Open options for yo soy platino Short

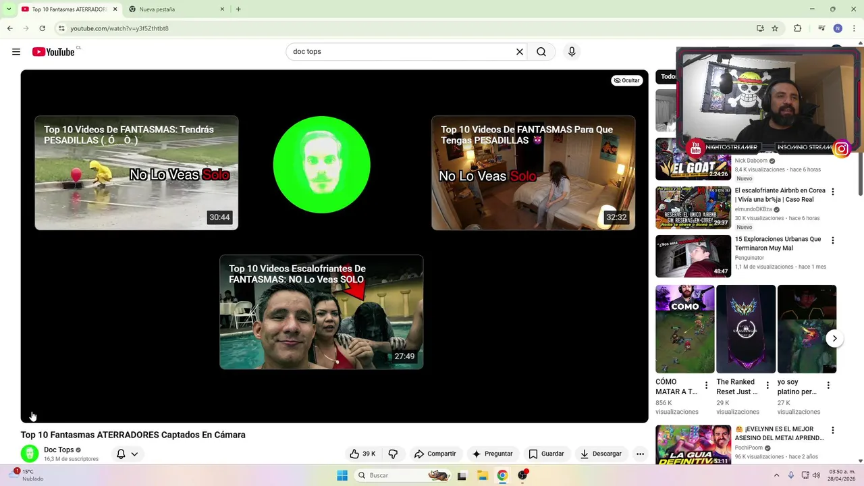828,385
